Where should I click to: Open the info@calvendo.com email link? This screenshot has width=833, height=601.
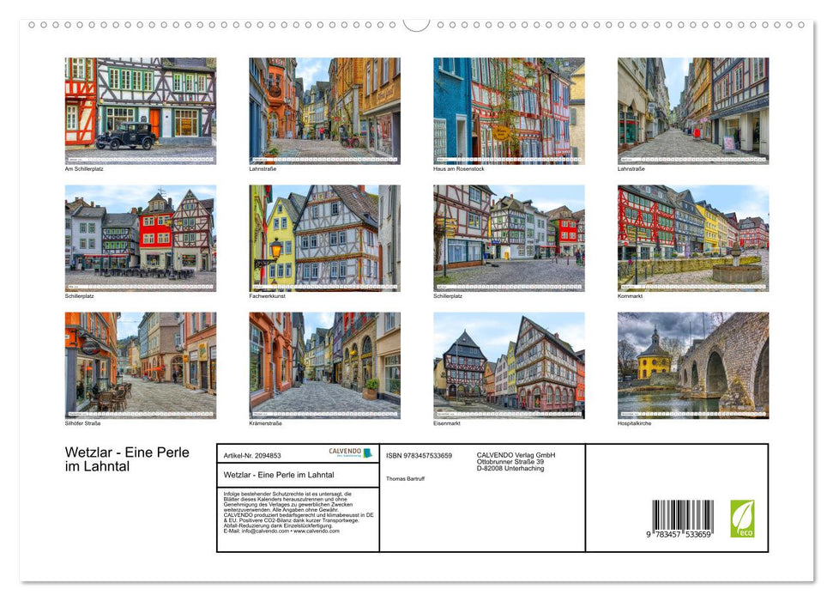tap(267, 532)
